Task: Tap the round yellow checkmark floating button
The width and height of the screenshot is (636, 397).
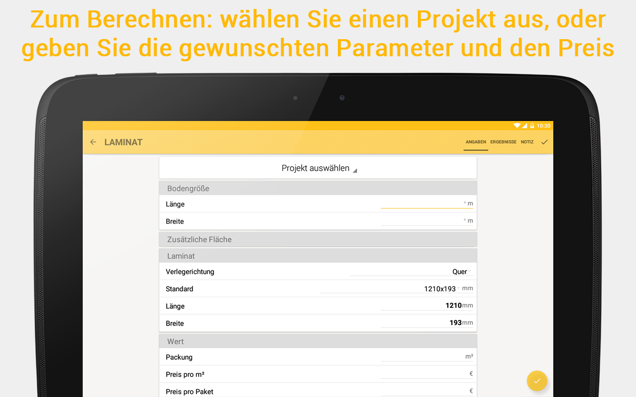Action: click(x=537, y=381)
